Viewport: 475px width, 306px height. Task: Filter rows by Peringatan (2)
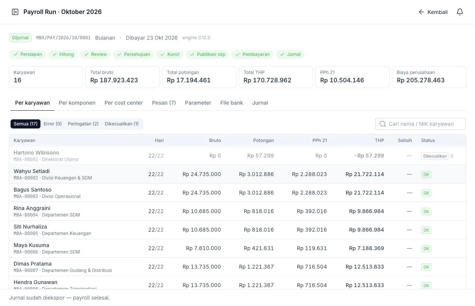click(83, 124)
